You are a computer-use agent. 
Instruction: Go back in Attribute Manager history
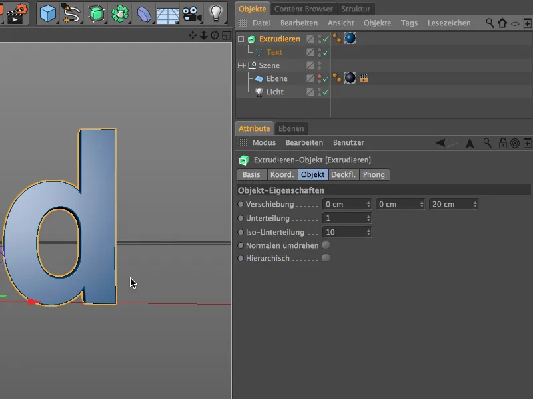[x=440, y=143]
